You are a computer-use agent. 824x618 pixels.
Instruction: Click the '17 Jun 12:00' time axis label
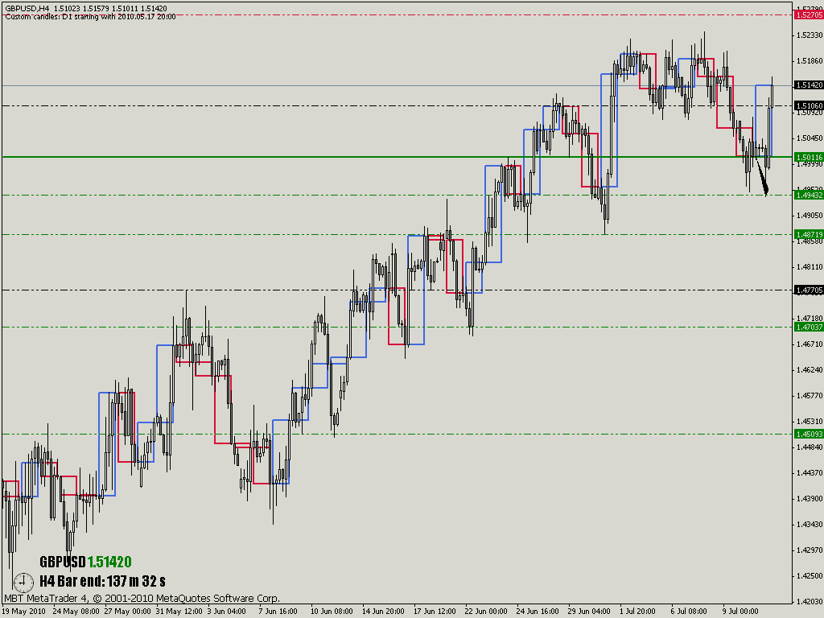(435, 612)
